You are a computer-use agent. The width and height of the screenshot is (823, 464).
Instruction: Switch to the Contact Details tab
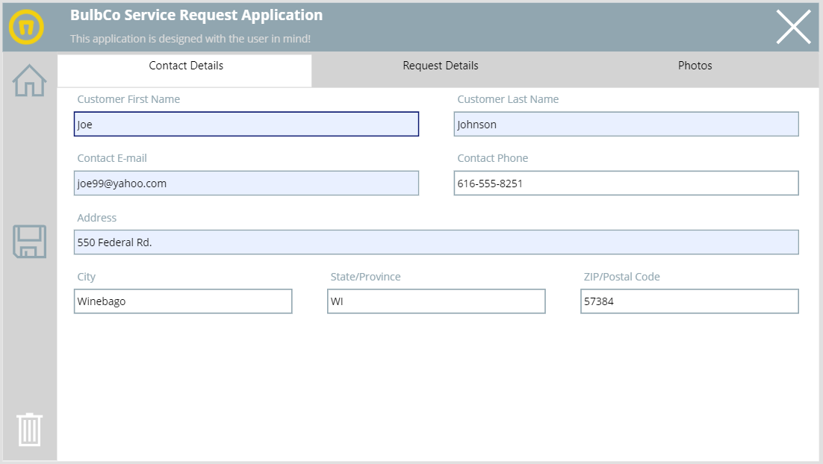[184, 71]
